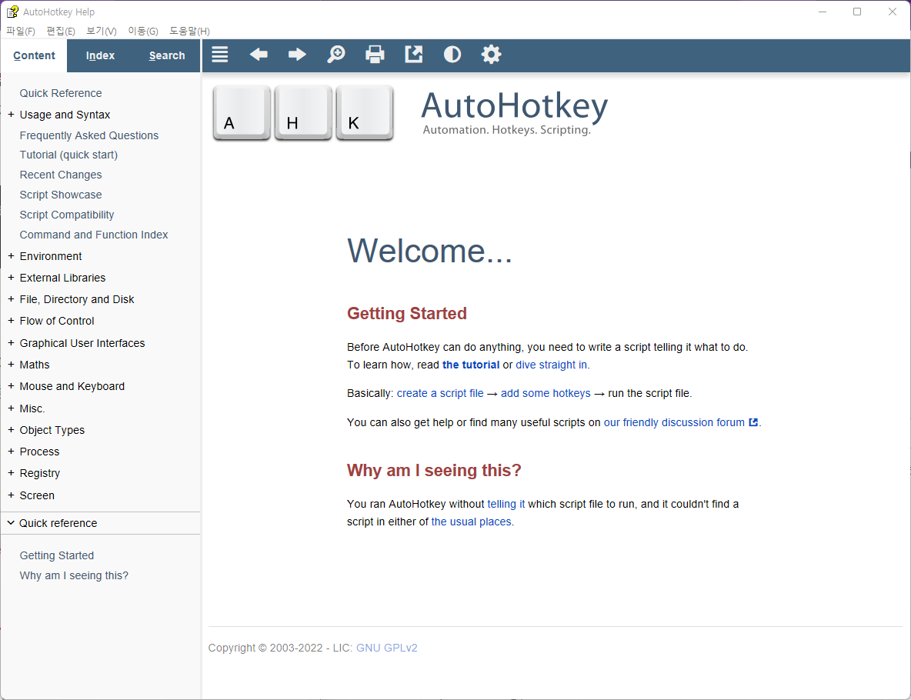Go back using the left arrow icon
The image size is (911, 700).
pos(259,55)
